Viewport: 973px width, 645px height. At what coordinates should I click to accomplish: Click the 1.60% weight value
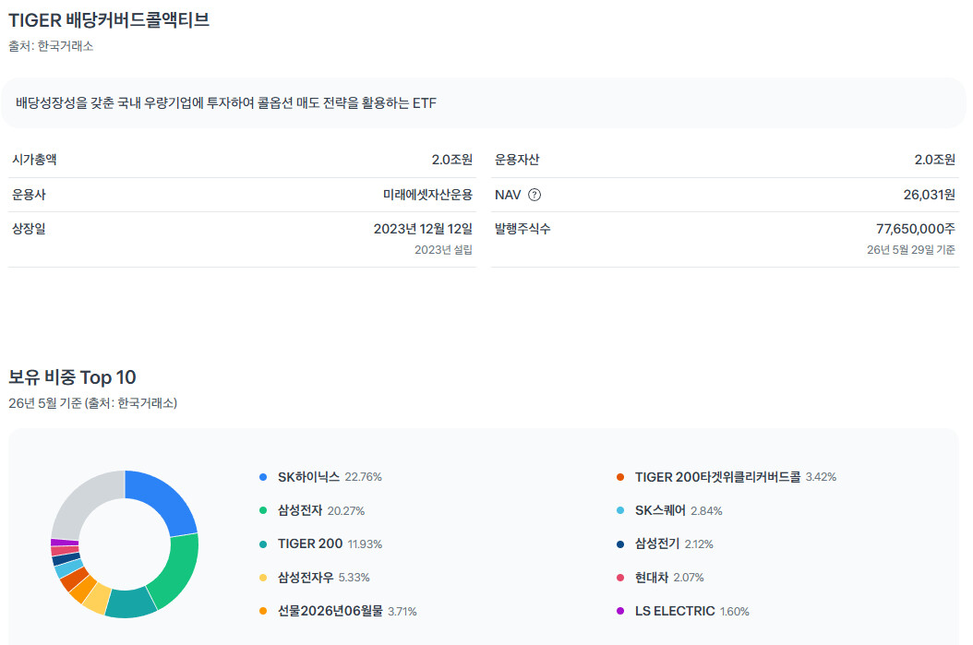[734, 612]
